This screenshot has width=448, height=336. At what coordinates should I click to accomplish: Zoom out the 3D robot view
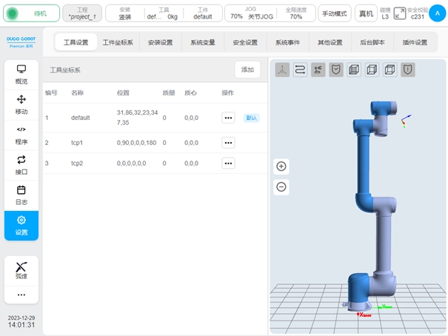pos(281,187)
